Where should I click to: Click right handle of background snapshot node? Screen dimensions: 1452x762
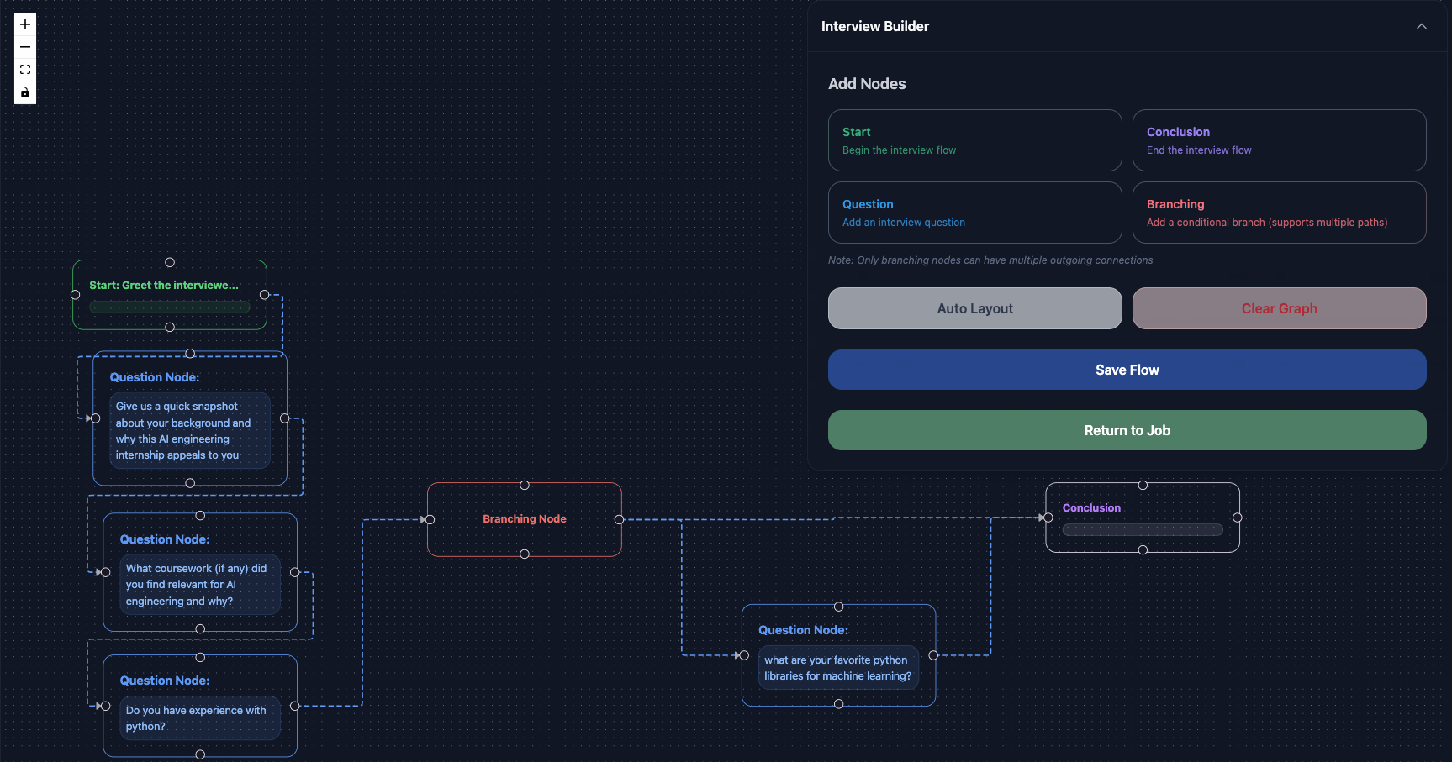(284, 418)
